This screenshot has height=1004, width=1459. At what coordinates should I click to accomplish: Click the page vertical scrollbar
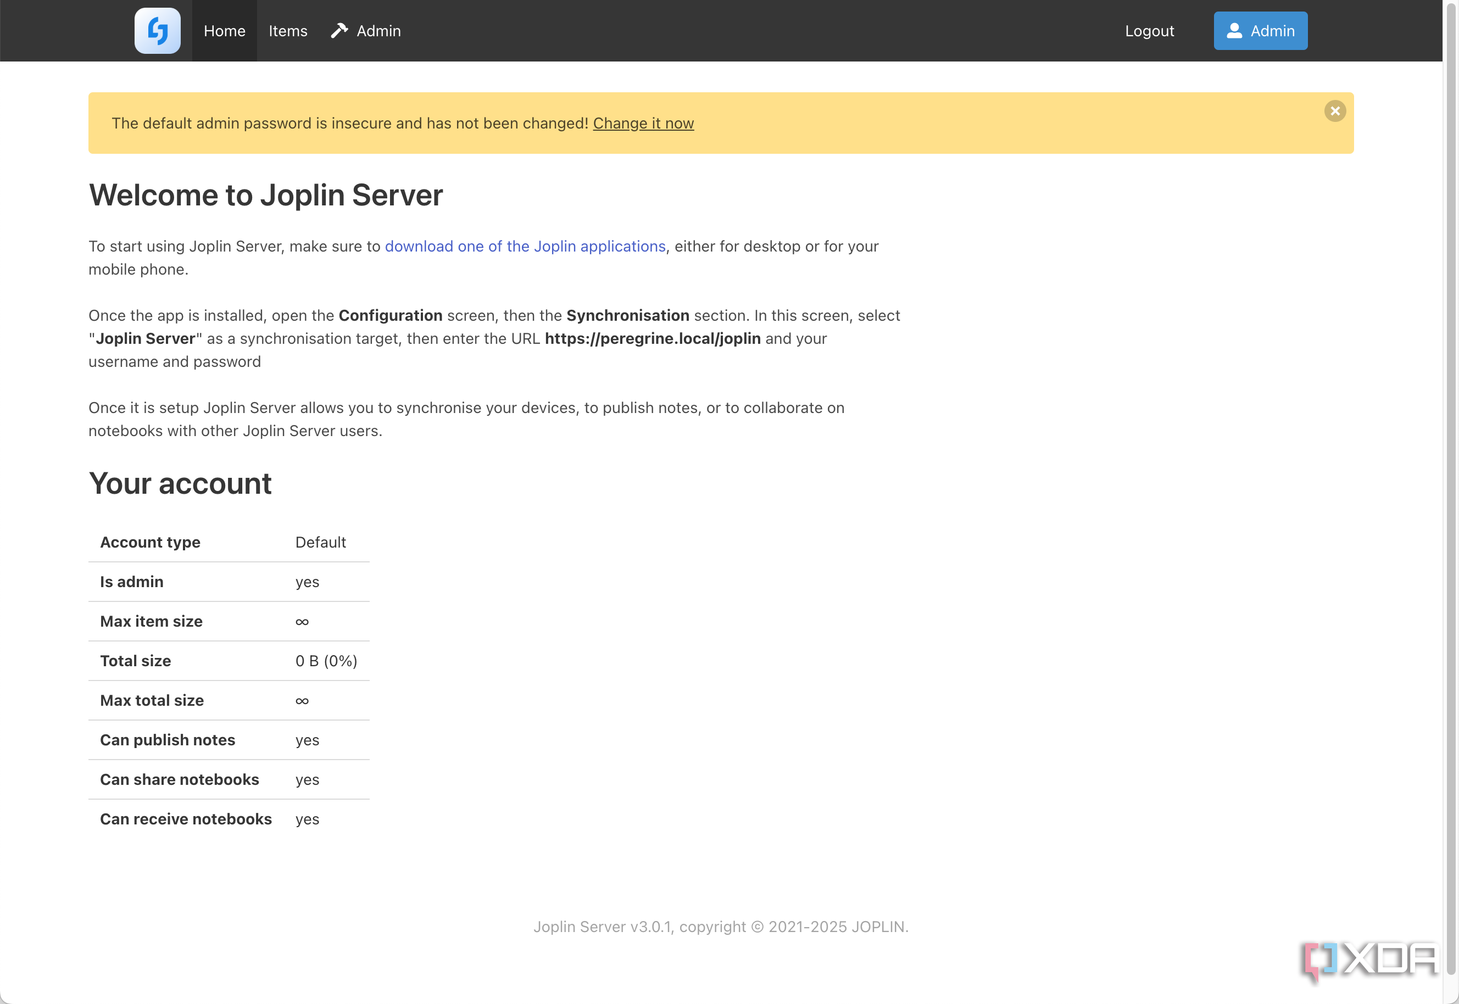point(1451,490)
